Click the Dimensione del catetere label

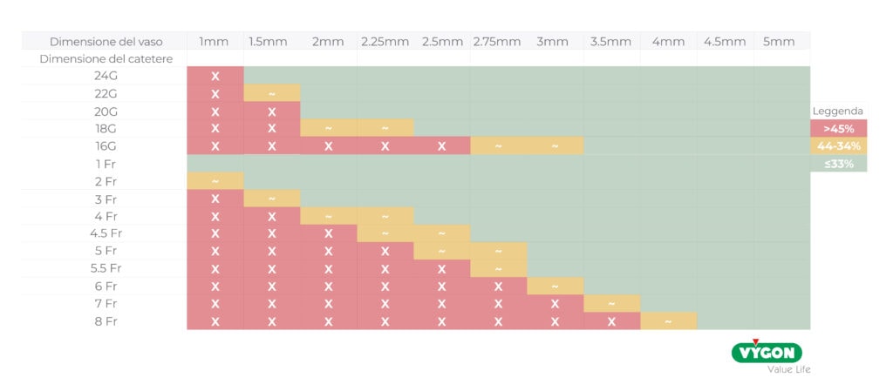(x=106, y=58)
